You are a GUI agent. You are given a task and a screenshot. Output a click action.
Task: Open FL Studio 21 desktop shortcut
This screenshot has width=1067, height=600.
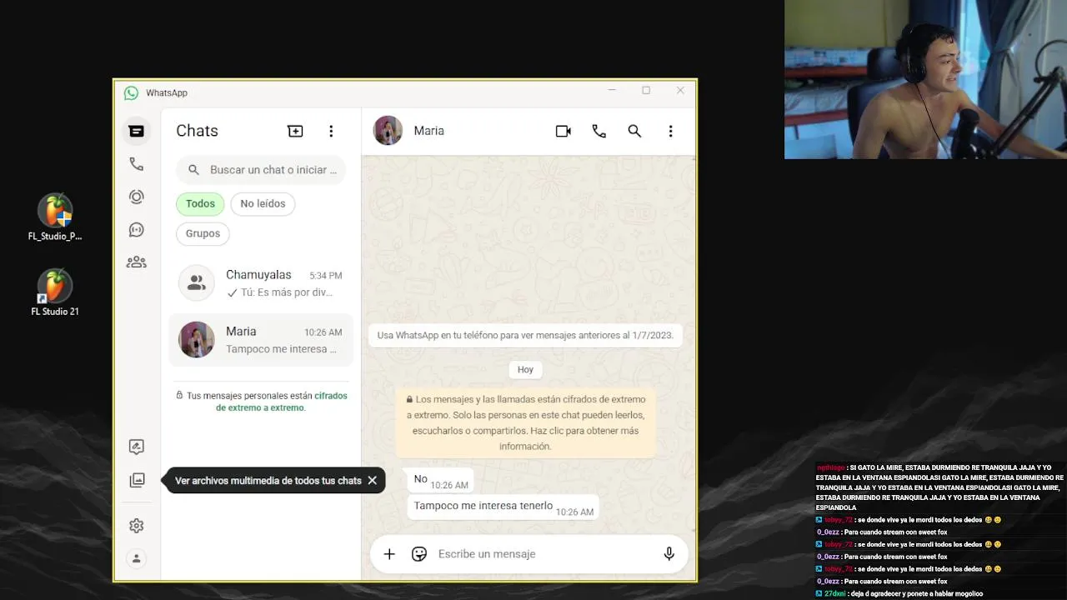point(55,292)
